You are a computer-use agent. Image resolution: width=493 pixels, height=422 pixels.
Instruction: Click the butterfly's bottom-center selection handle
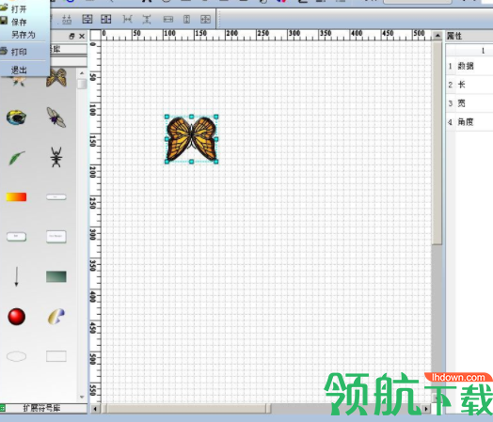pyautogui.click(x=192, y=162)
